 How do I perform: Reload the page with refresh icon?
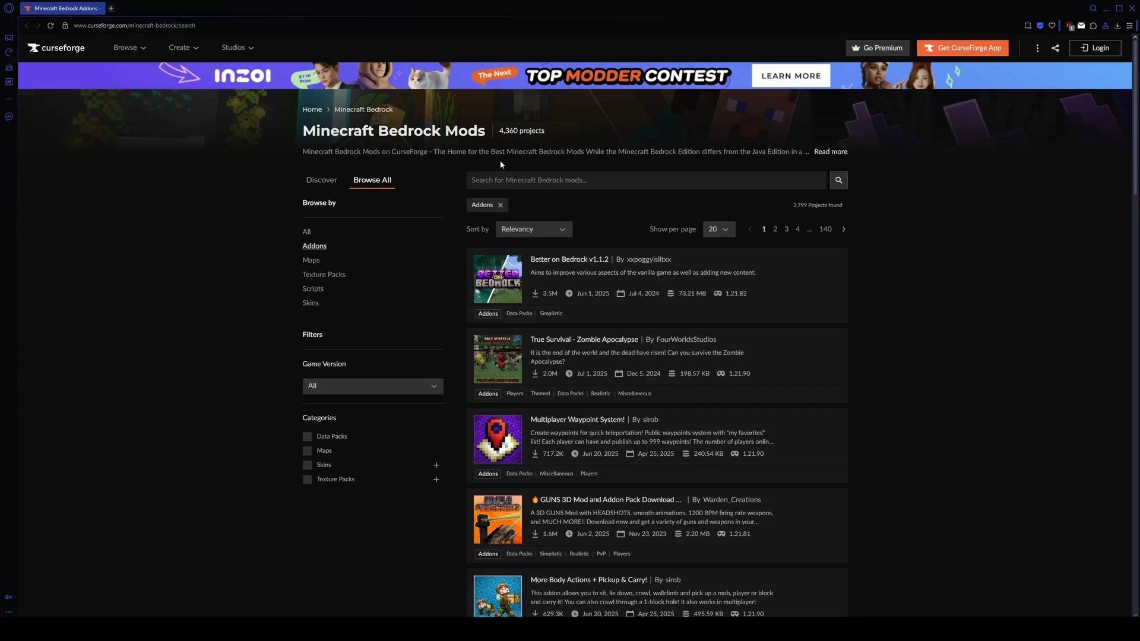click(50, 26)
